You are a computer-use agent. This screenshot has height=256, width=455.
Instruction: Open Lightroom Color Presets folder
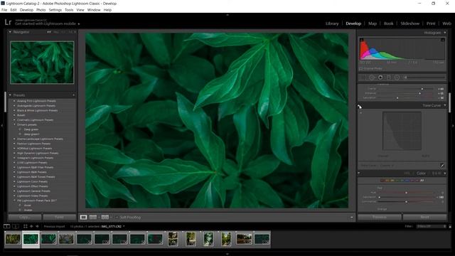[x=32, y=181]
